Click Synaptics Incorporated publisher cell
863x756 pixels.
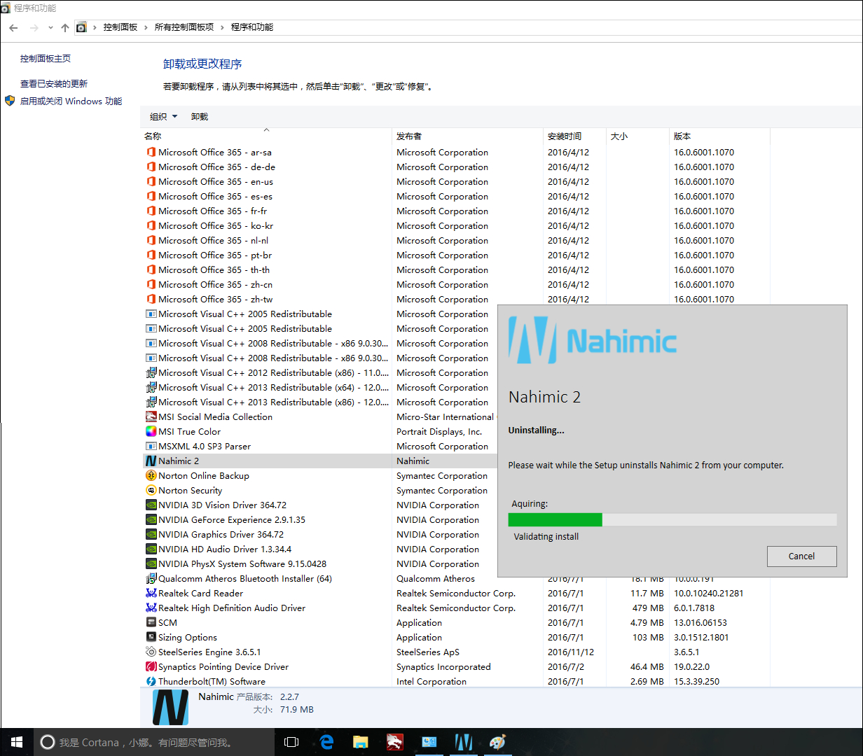point(443,667)
